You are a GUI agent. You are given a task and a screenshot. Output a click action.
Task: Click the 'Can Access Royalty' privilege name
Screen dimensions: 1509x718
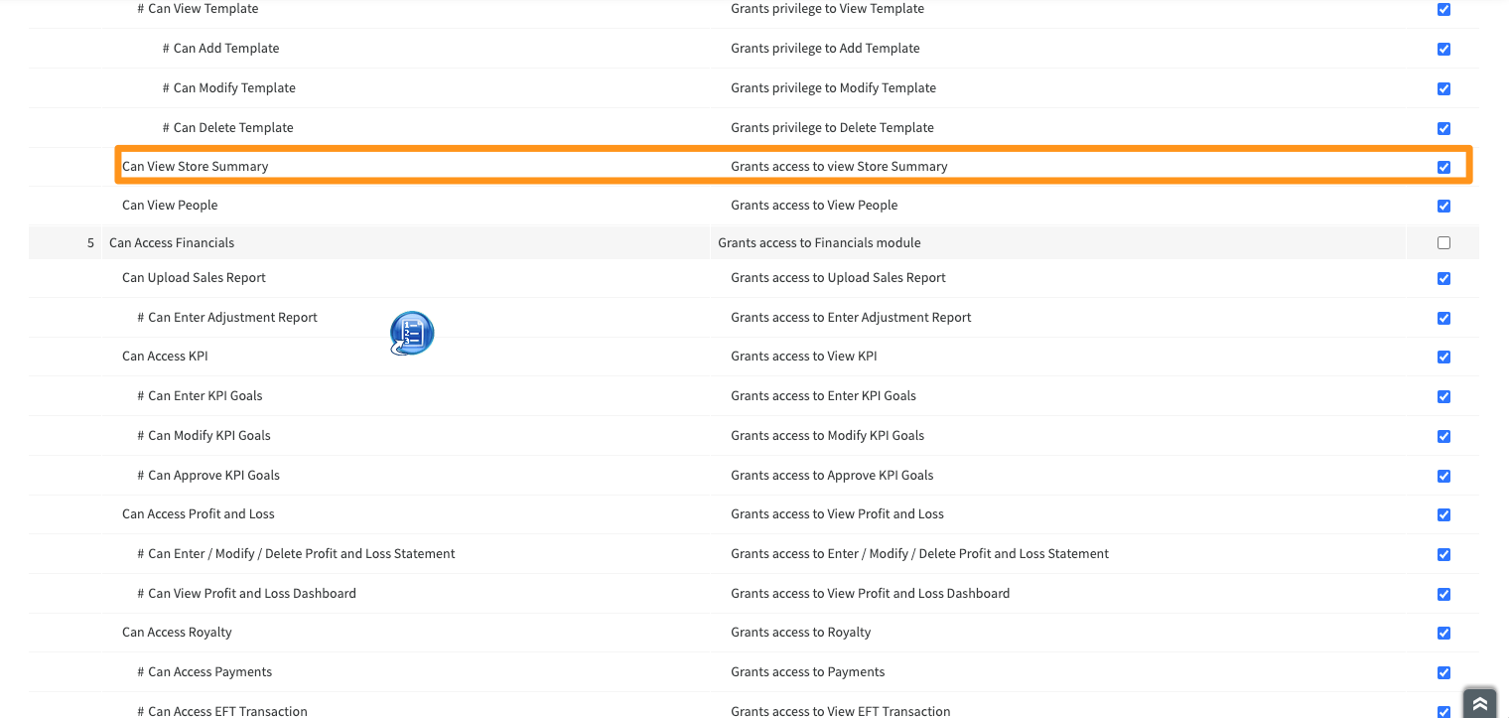coord(177,632)
